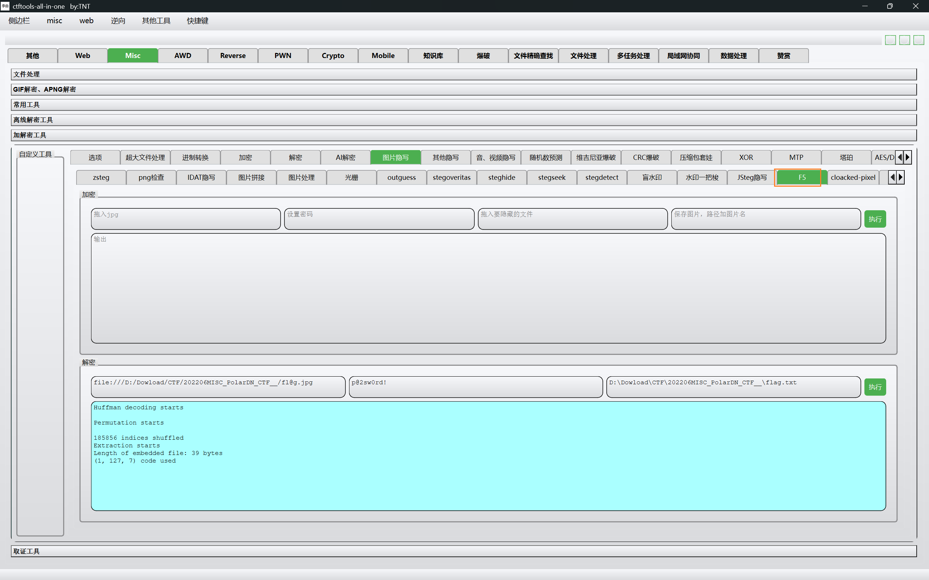Switch to the 知识库 tab
The width and height of the screenshot is (929, 580).
point(433,55)
